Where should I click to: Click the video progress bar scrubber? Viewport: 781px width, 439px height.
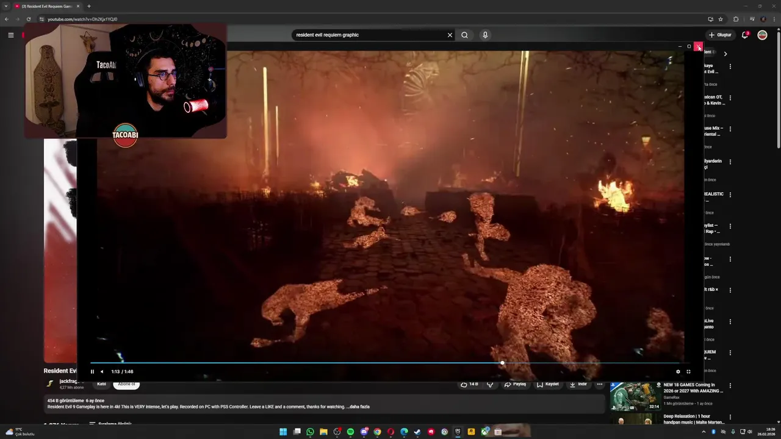pos(502,363)
